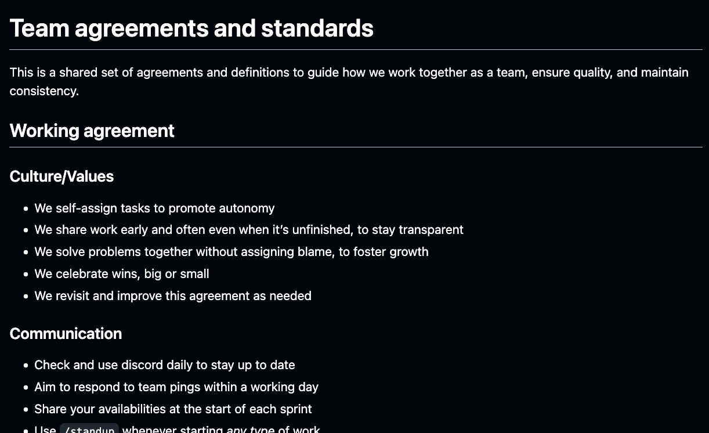Click "We revisit and improve this agreement" line

[x=172, y=296]
